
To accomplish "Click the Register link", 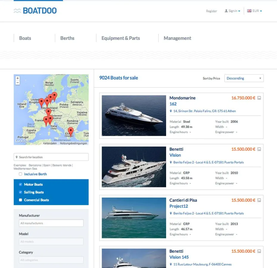I will click(x=211, y=11).
